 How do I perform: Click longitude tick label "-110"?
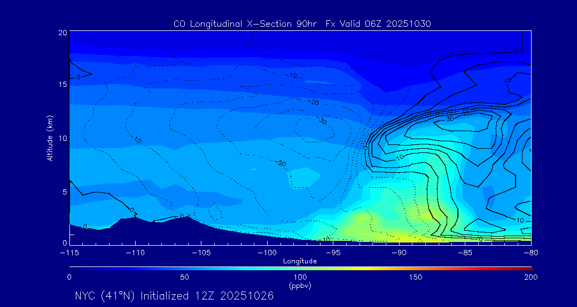(x=135, y=253)
